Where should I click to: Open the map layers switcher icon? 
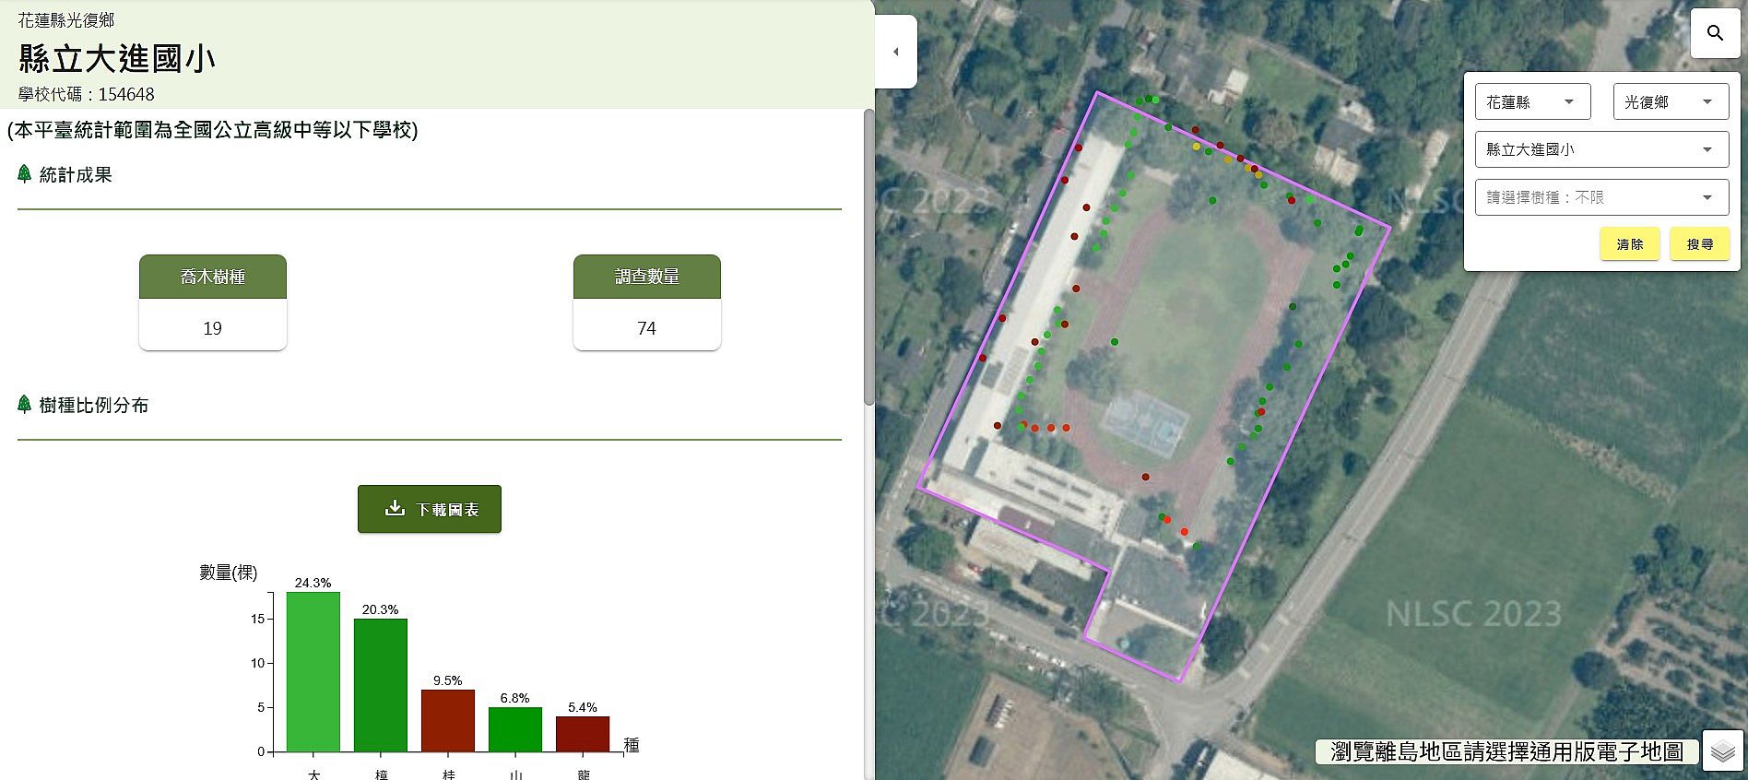1722,751
